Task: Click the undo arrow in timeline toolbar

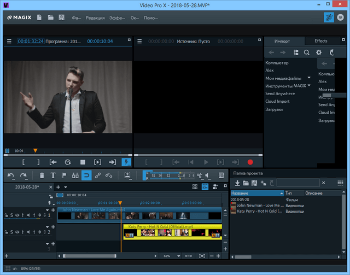Action: [11, 175]
